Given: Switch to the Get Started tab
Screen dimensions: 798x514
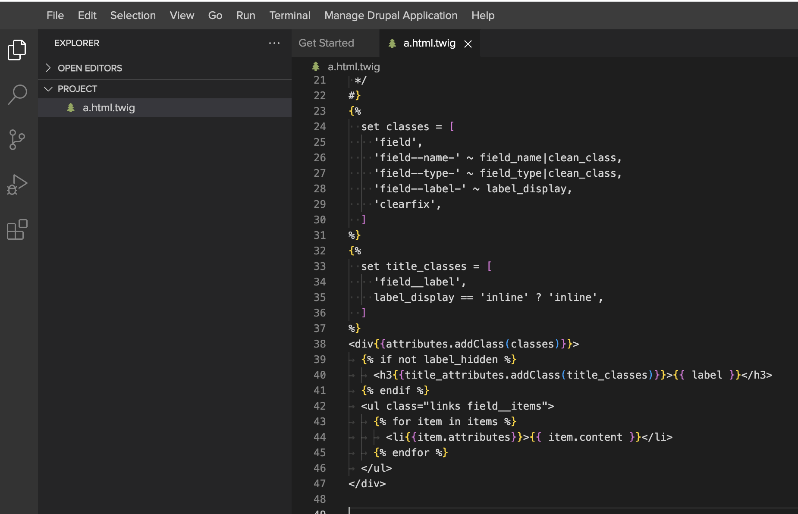Looking at the screenshot, I should [326, 43].
